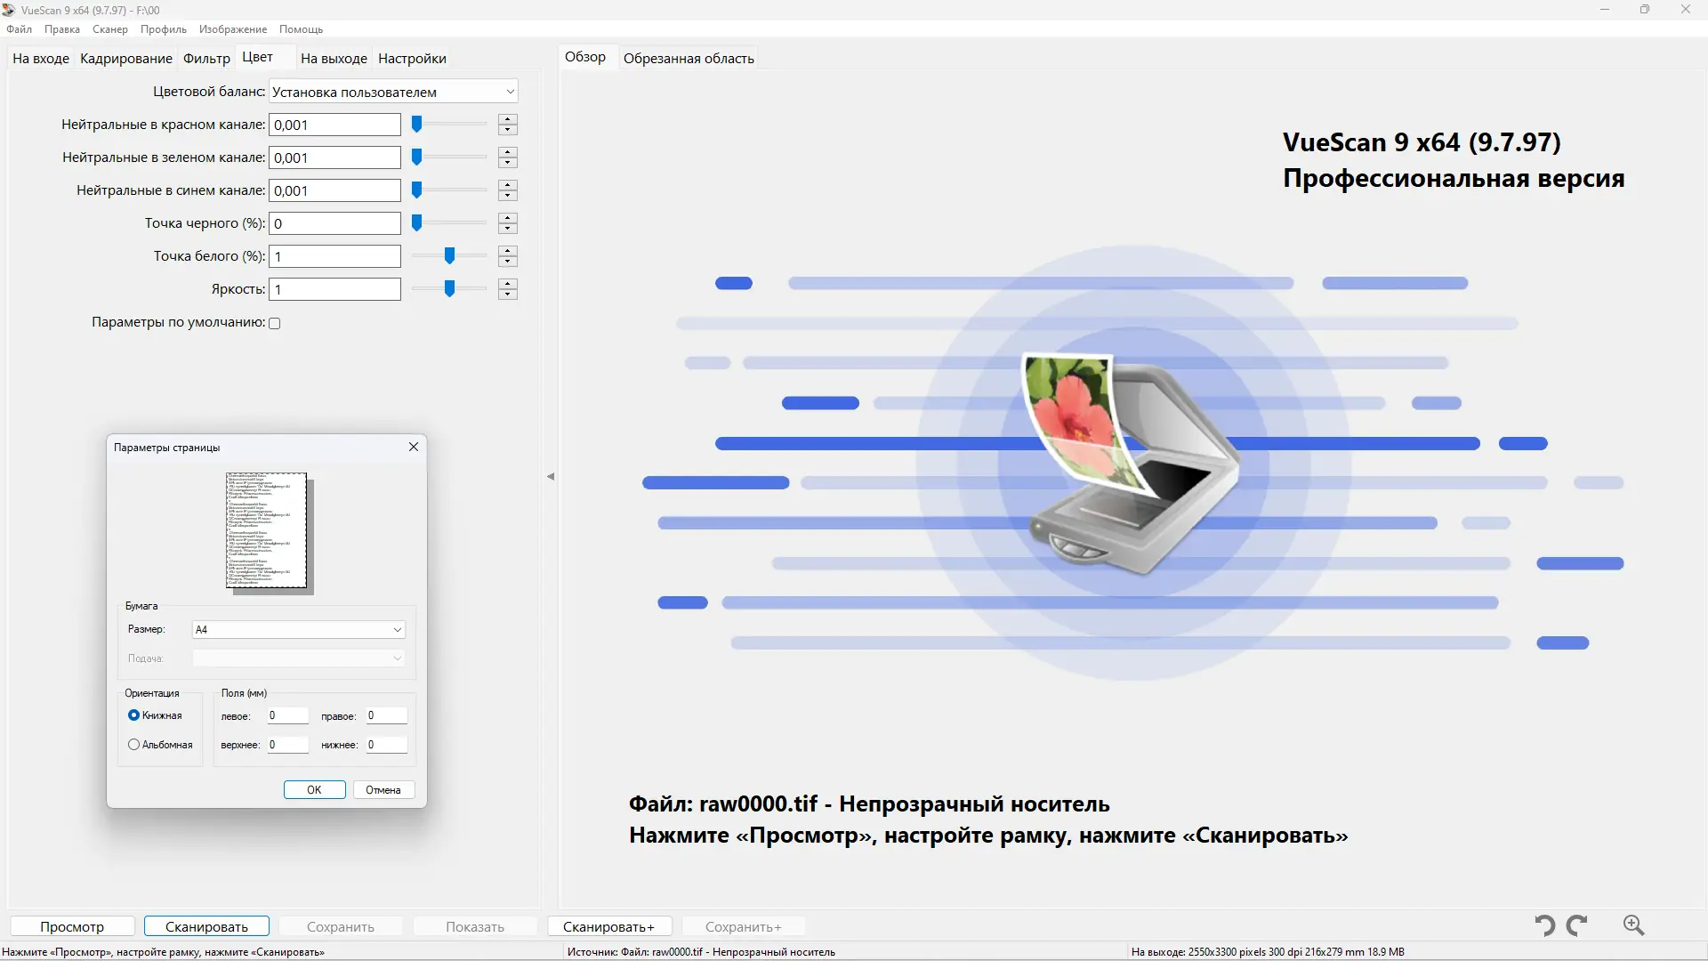Click the zoom in magnifier icon

1633,925
